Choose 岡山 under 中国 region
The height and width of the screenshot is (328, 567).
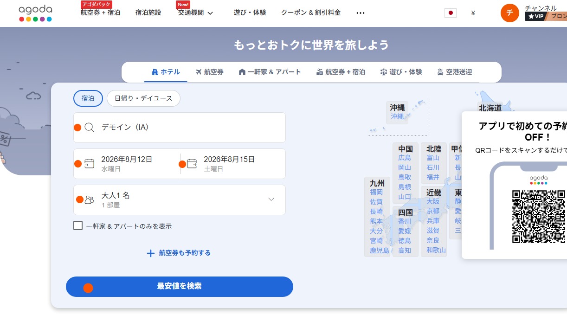point(405,167)
